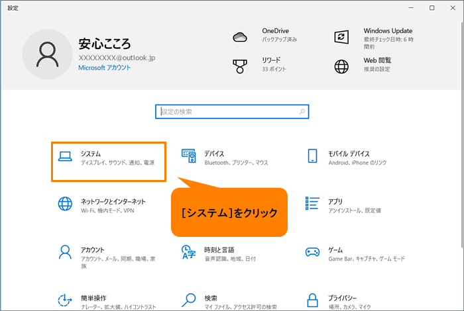Open the 簡単操作 category title
Screen dimensions: 464x311
[x=93, y=298]
